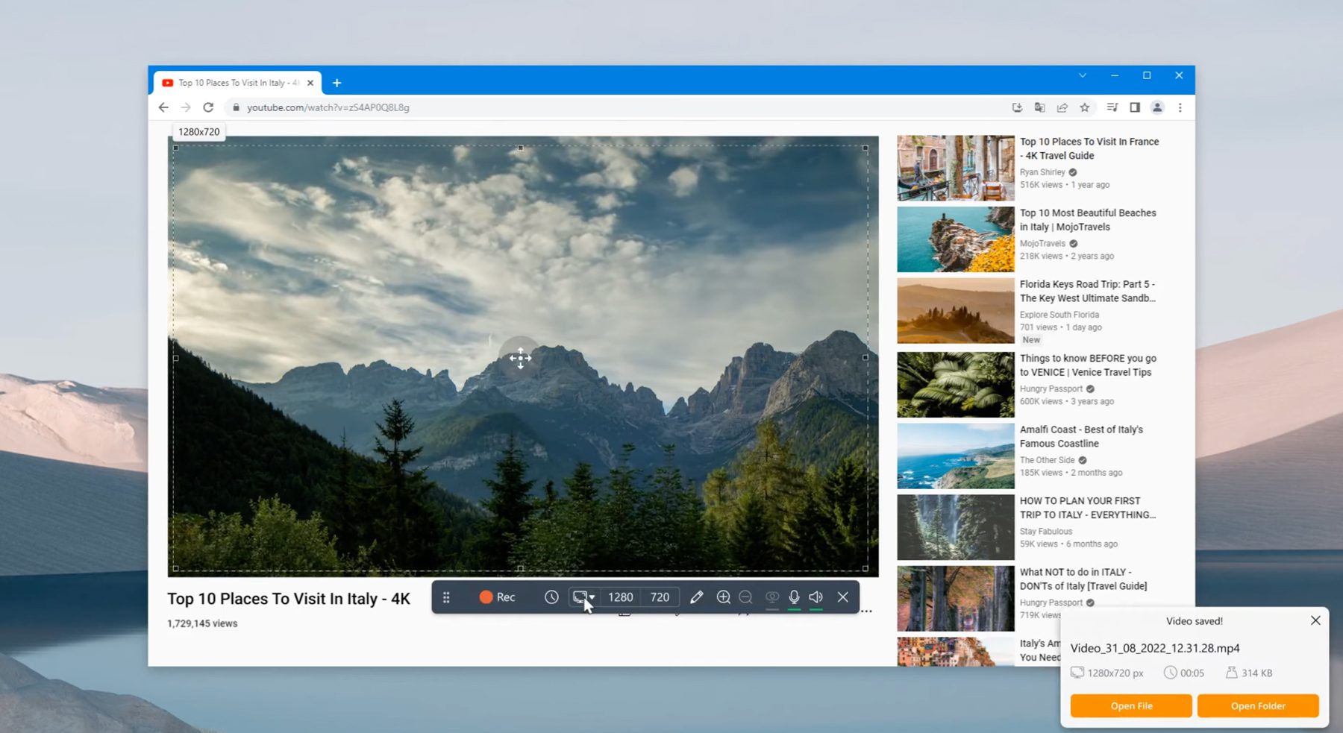
Task: Expand the toolbar overflow ellipsis menu
Action: [x=865, y=611]
